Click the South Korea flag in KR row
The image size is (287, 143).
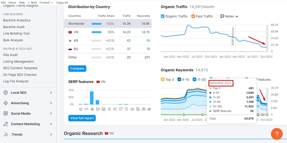pos(70,41)
